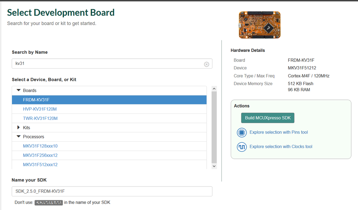Expand the Kits tree section

pos(19,127)
